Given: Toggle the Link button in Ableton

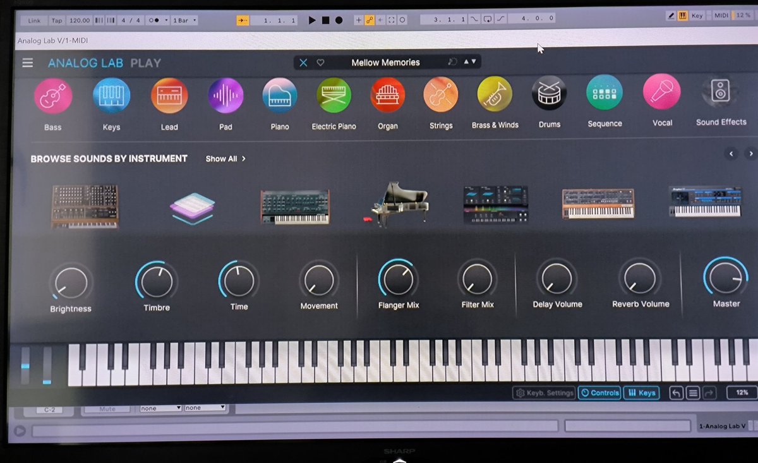Looking at the screenshot, I should click(x=34, y=21).
